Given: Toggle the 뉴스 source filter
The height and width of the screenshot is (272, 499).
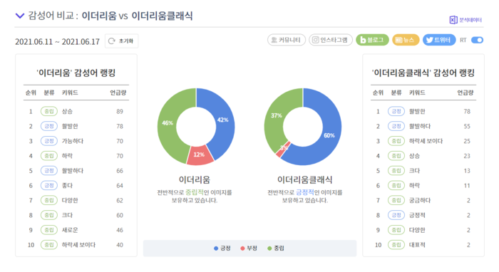Looking at the screenshot, I should 406,40.
